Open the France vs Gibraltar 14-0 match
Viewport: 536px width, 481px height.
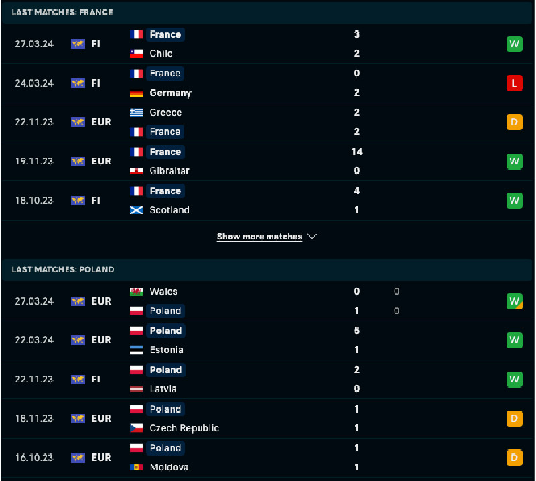click(268, 161)
